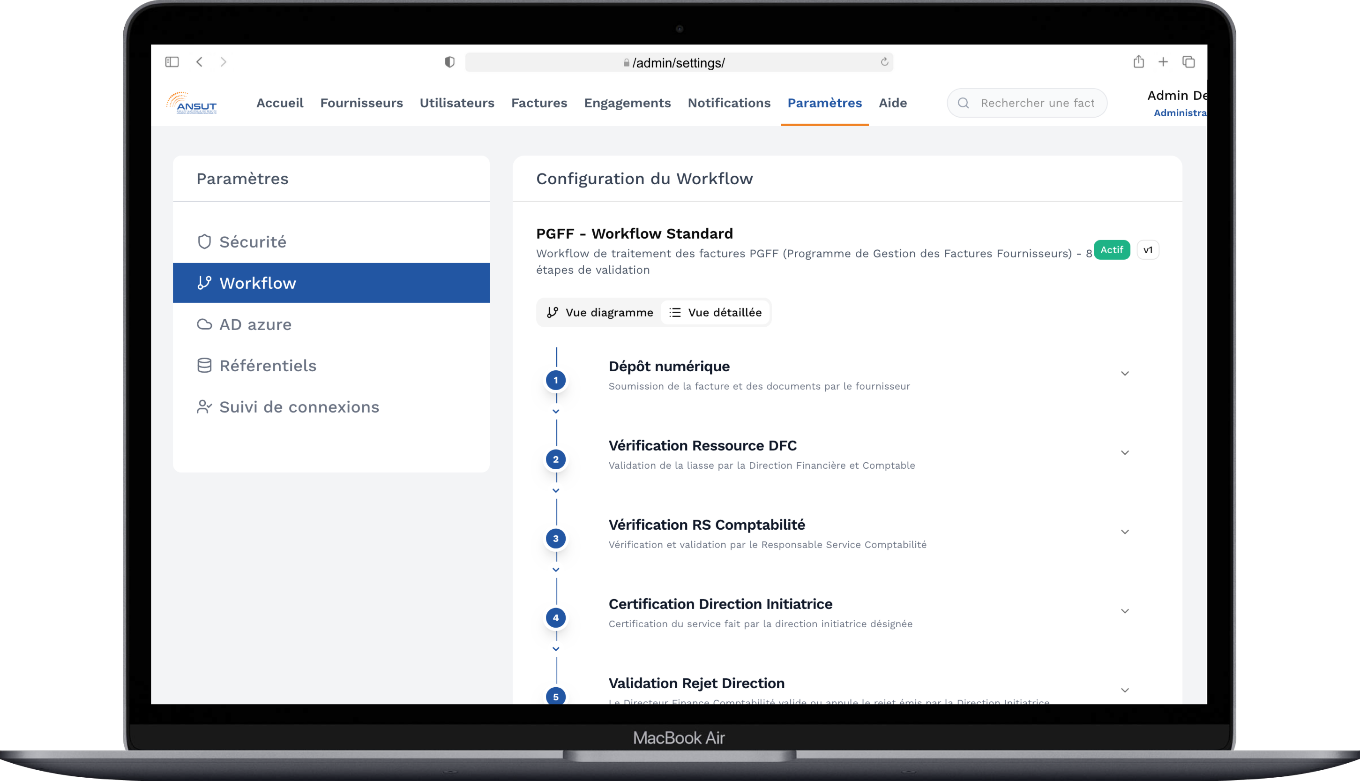Expand the Validation Rejet Direction chevron
This screenshot has width=1360, height=781.
point(1125,691)
